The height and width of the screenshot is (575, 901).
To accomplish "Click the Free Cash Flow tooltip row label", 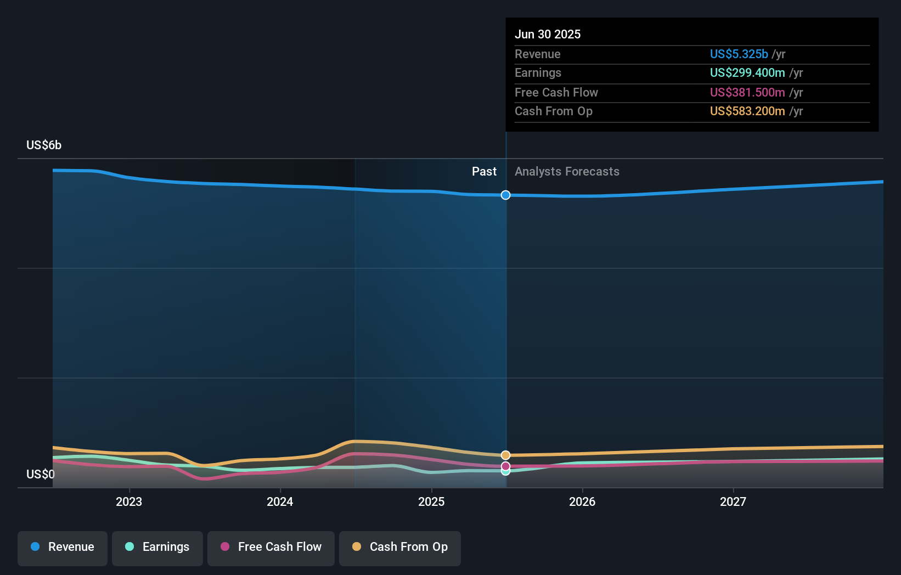I will [556, 92].
